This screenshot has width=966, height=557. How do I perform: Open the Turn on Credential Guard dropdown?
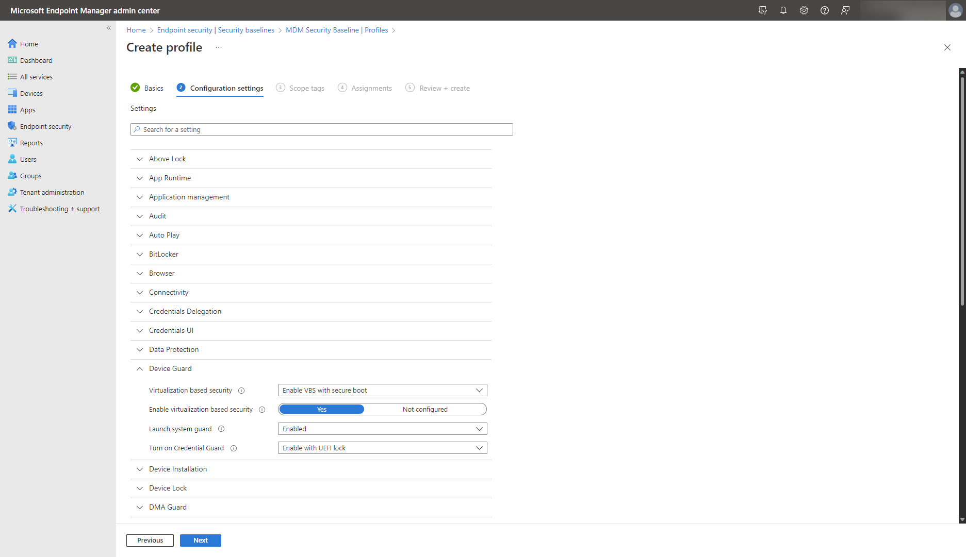click(x=382, y=448)
